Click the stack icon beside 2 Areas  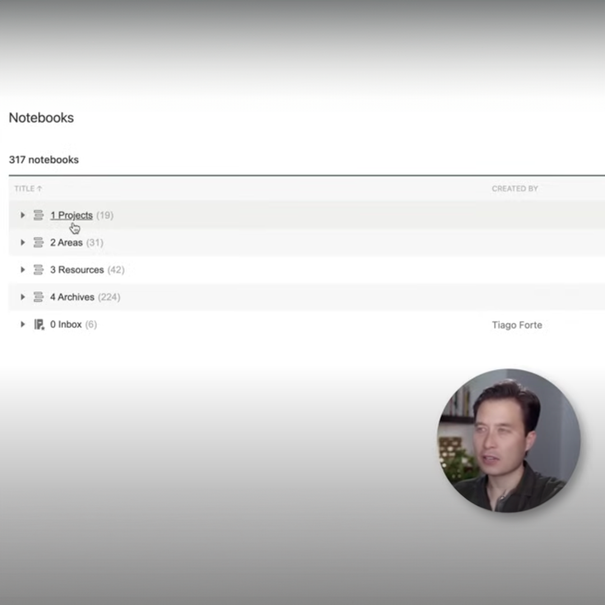[x=38, y=243]
